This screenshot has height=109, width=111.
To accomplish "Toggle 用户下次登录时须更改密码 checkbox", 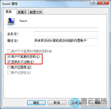I will click(x=9, y=51).
